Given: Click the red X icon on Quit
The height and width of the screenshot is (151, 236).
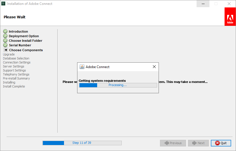Looking at the screenshot, I should click(217, 143).
